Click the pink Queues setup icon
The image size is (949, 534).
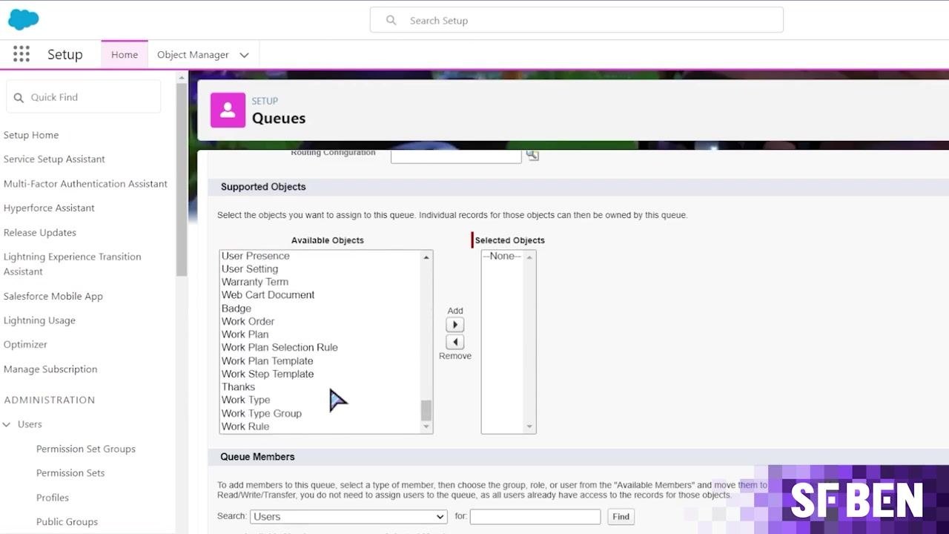228,111
